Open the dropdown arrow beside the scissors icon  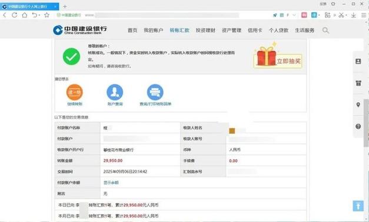[x=346, y=15]
